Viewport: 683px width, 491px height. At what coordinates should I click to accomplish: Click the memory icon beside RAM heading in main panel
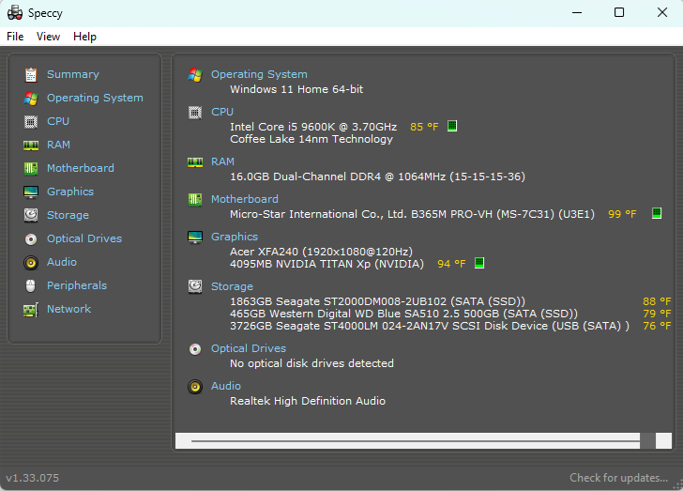[195, 162]
